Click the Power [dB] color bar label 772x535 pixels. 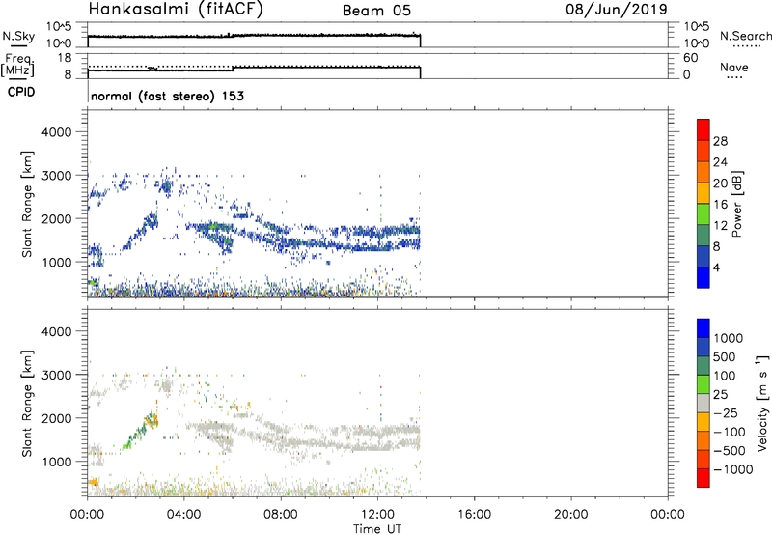pos(736,204)
